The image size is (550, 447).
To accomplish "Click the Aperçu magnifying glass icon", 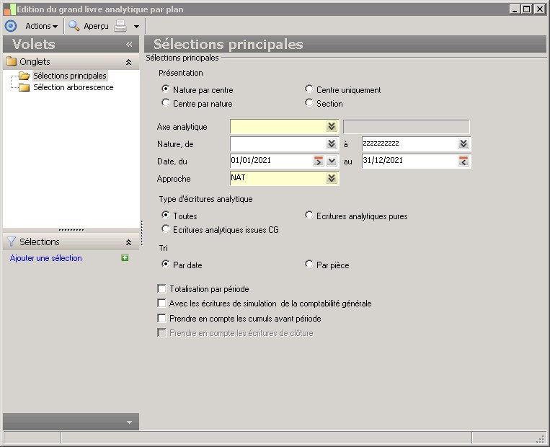I will [74, 26].
